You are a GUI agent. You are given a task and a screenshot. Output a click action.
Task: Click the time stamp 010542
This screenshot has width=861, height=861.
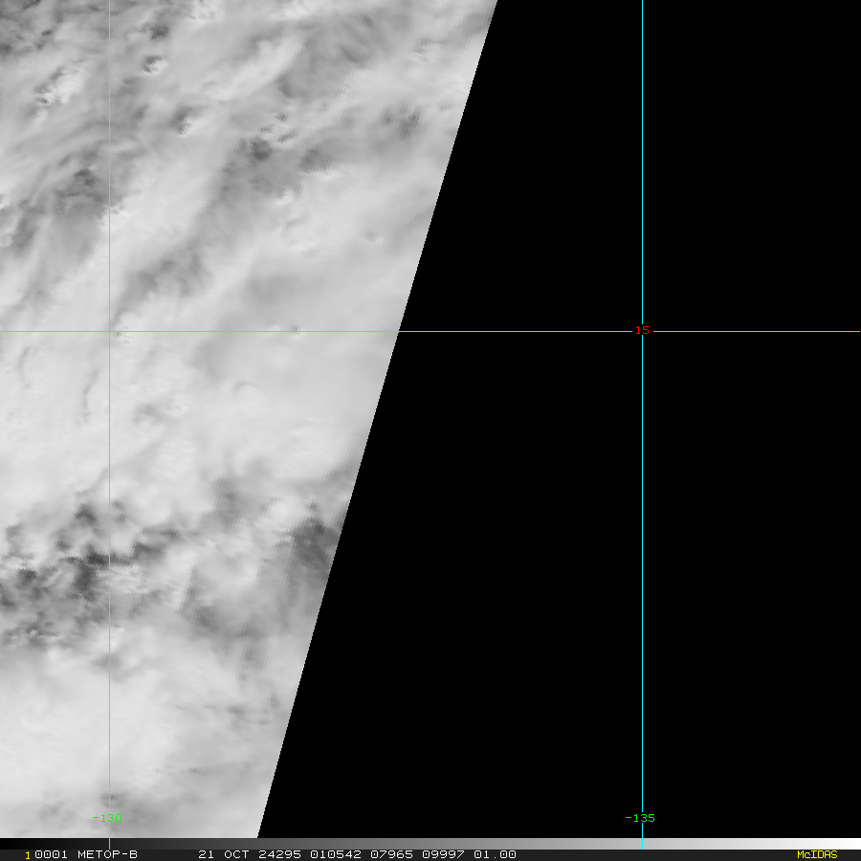pyautogui.click(x=336, y=854)
